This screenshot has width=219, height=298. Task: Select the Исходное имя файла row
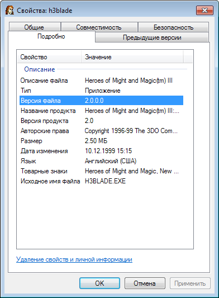[x=102, y=181]
